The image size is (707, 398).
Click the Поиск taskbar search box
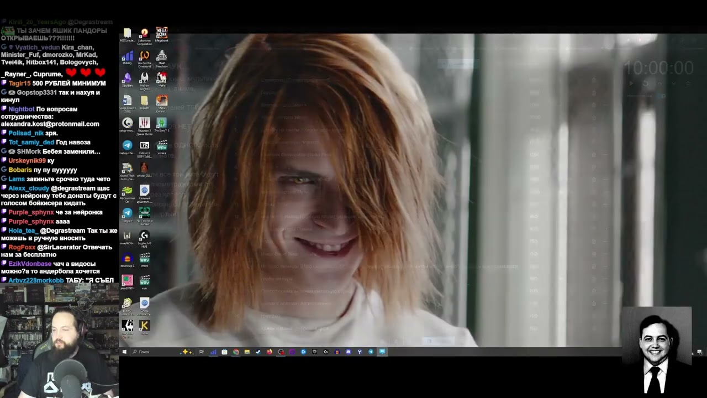click(x=144, y=352)
